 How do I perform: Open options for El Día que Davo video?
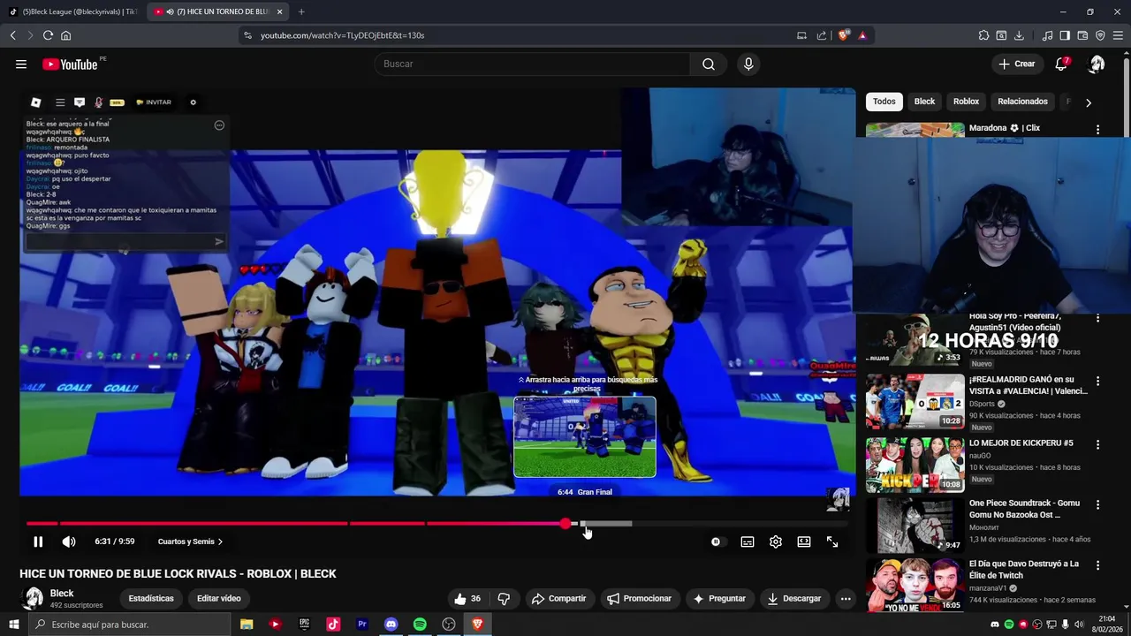click(1097, 565)
